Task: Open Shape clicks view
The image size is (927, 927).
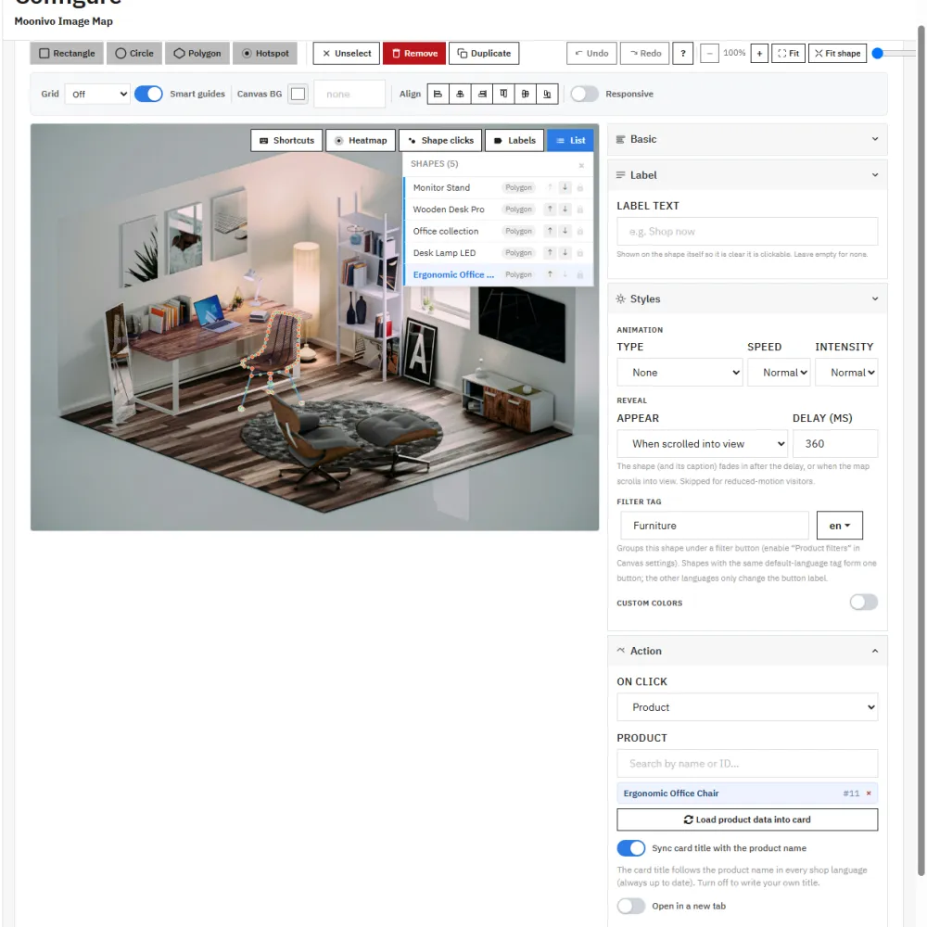Action: [x=440, y=141]
